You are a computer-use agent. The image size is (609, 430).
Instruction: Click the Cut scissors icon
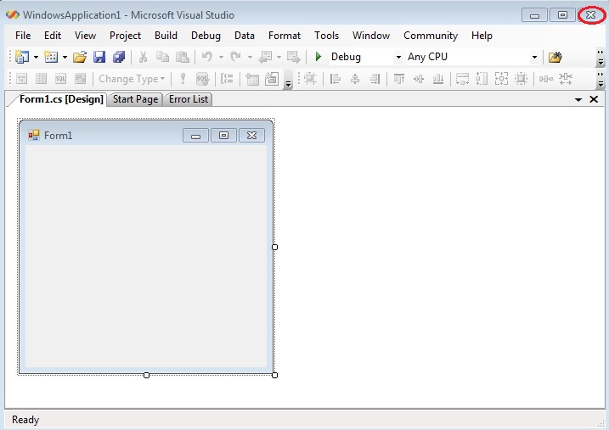(143, 57)
